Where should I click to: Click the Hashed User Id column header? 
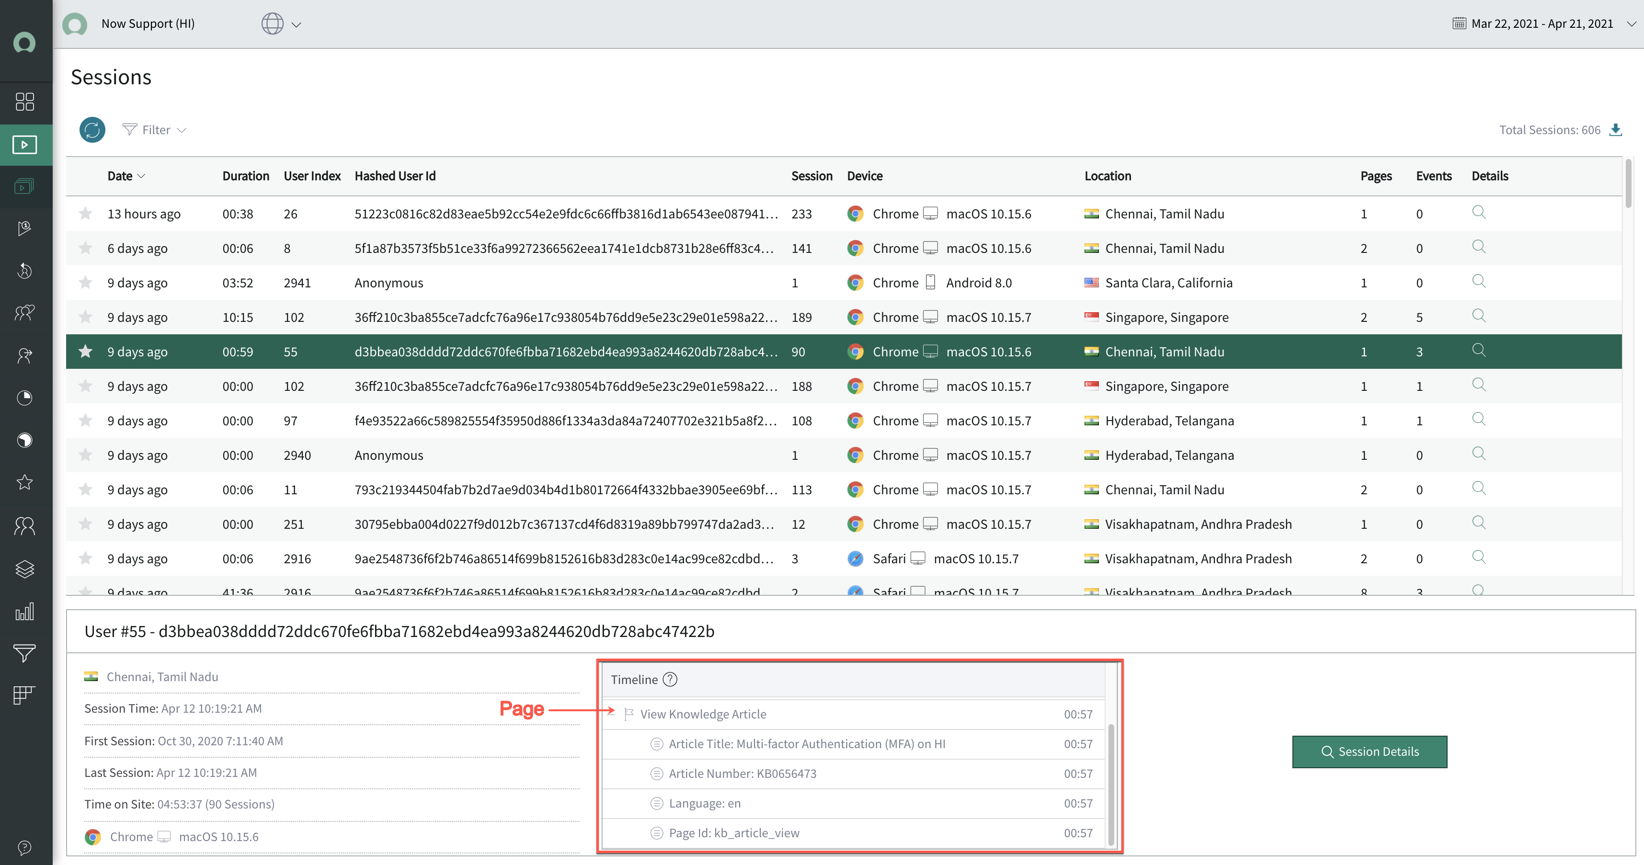click(x=395, y=176)
